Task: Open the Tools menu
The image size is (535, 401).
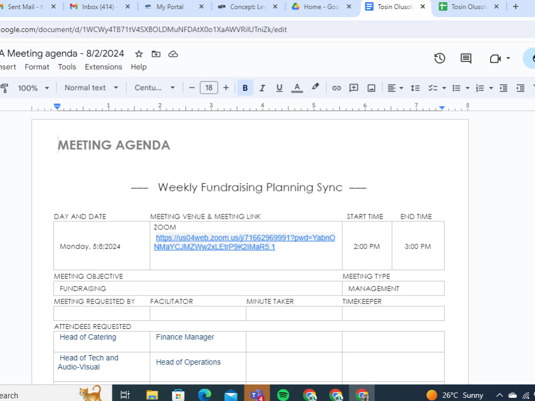Action: 67,67
